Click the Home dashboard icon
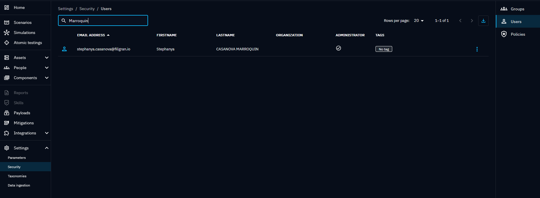Image resolution: width=540 pixels, height=198 pixels. (x=7, y=7)
